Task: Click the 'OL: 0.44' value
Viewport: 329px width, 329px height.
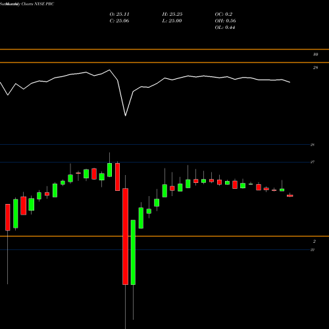Action: click(x=225, y=28)
